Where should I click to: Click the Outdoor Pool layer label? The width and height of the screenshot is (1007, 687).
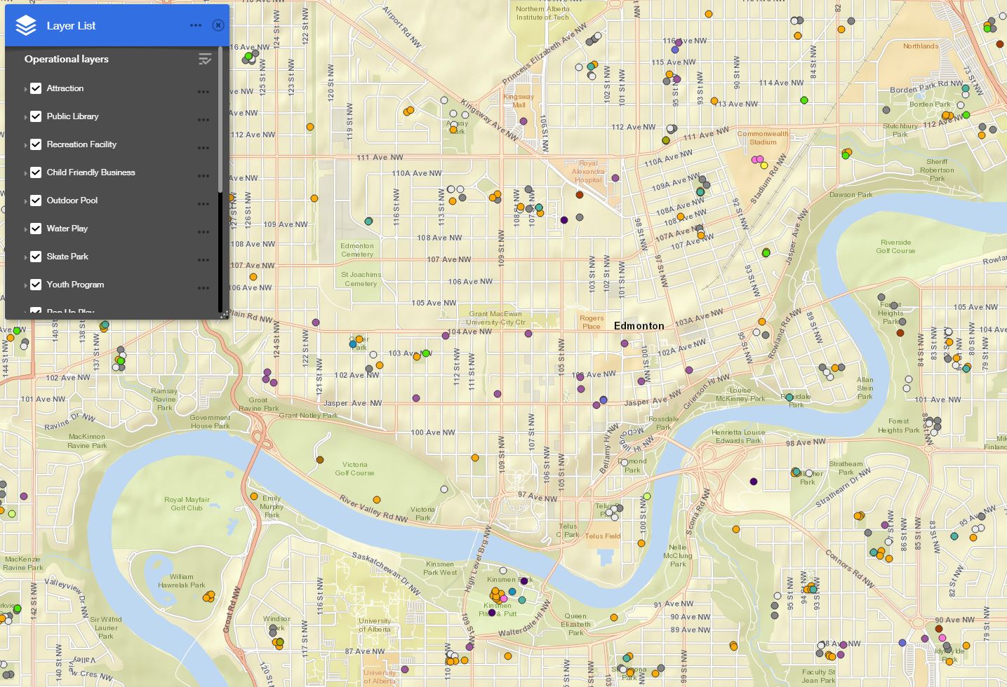(72, 200)
